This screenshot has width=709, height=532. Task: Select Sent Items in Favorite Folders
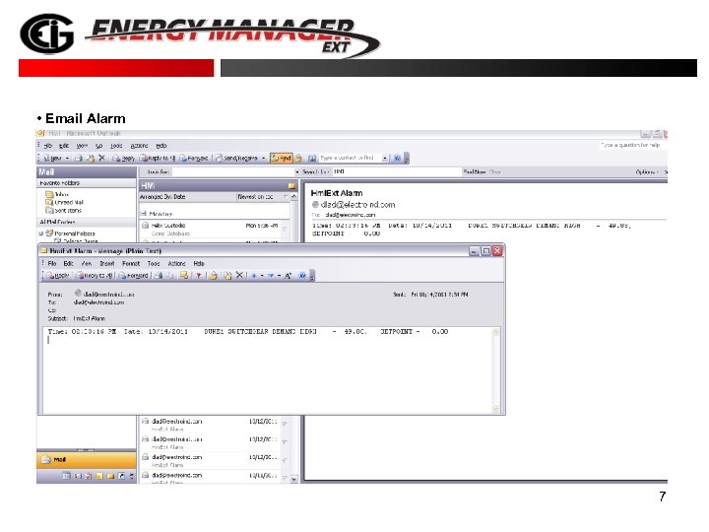(63, 211)
